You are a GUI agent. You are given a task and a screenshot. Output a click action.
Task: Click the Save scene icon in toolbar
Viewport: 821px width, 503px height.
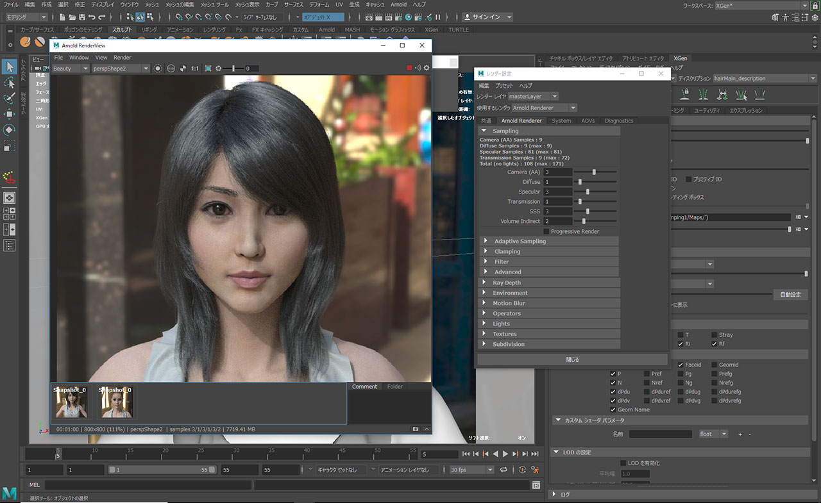[82, 17]
